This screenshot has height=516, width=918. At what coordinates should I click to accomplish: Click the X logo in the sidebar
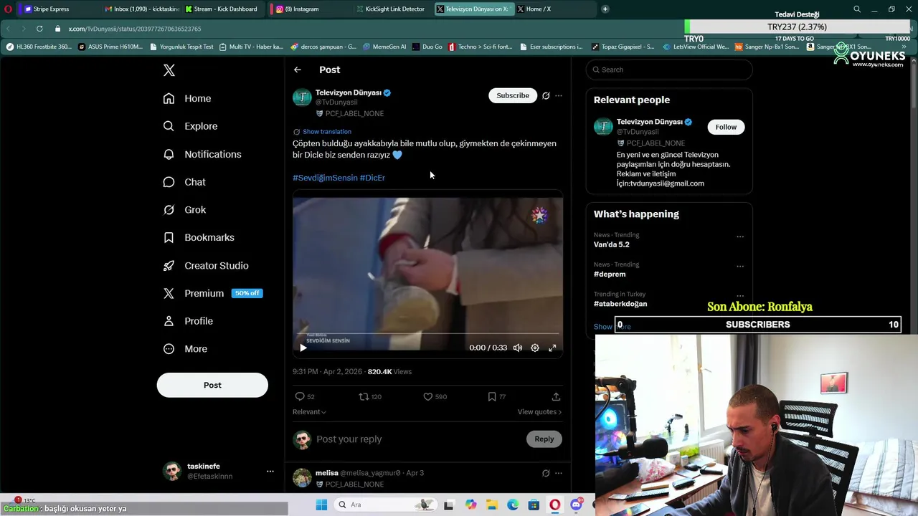(169, 70)
